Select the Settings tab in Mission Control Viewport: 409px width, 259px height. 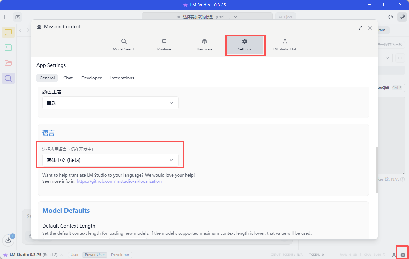click(x=245, y=45)
